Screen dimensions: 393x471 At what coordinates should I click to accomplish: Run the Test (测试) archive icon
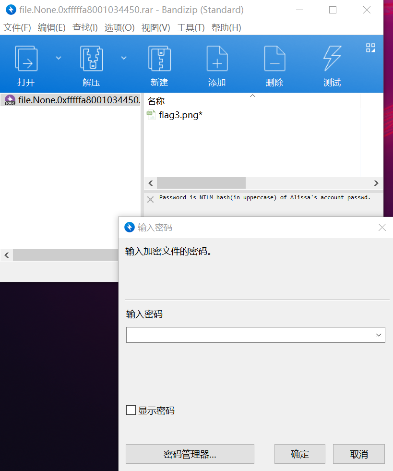332,60
